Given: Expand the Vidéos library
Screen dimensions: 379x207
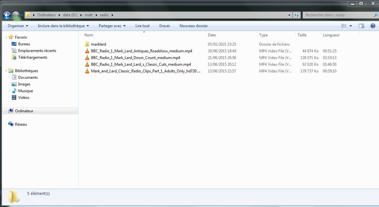Looking at the screenshot, I should 9,98.
